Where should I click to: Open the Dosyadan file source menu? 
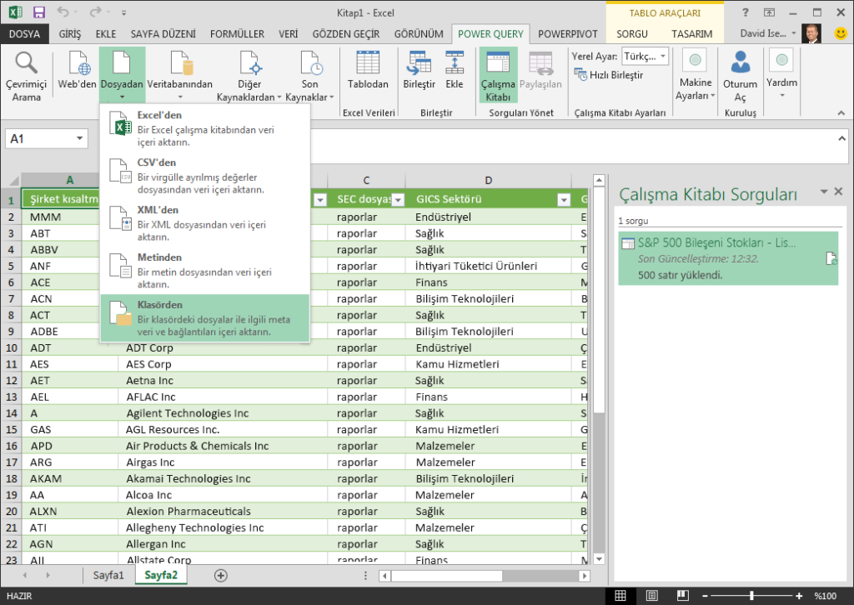tap(122, 76)
